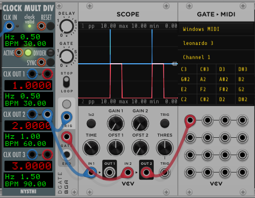
Task: Push the black RESET button
Action: point(51,26)
